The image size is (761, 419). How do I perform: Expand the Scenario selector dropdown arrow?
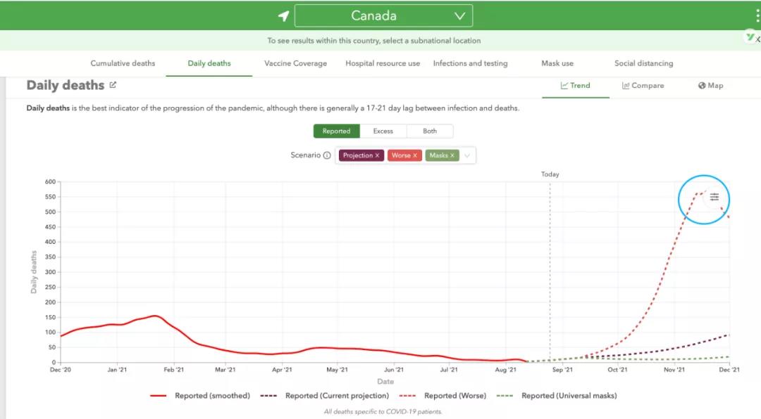click(x=467, y=155)
